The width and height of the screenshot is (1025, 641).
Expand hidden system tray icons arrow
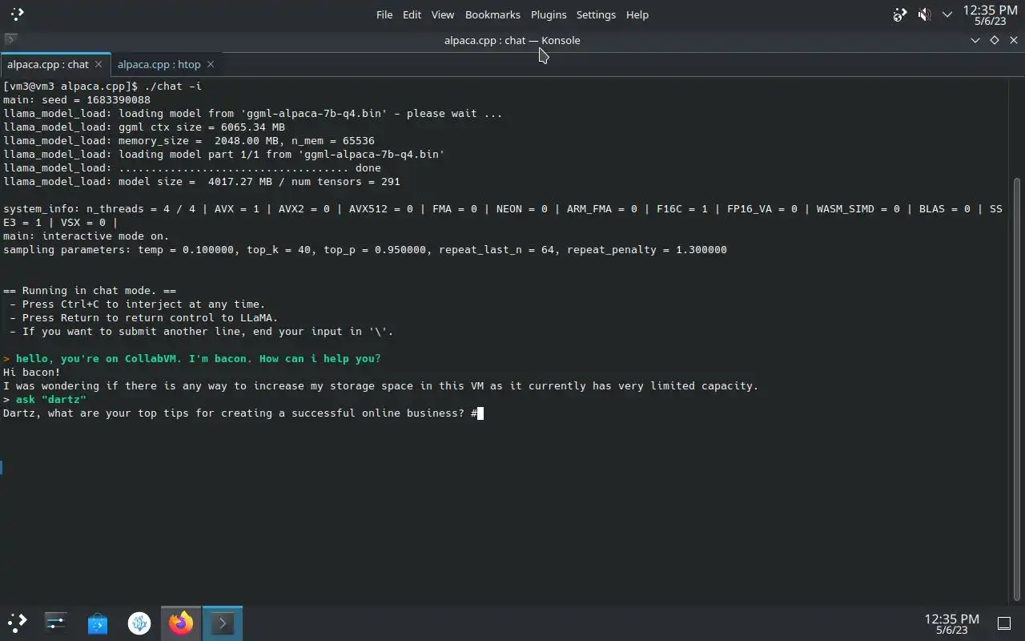tap(947, 14)
